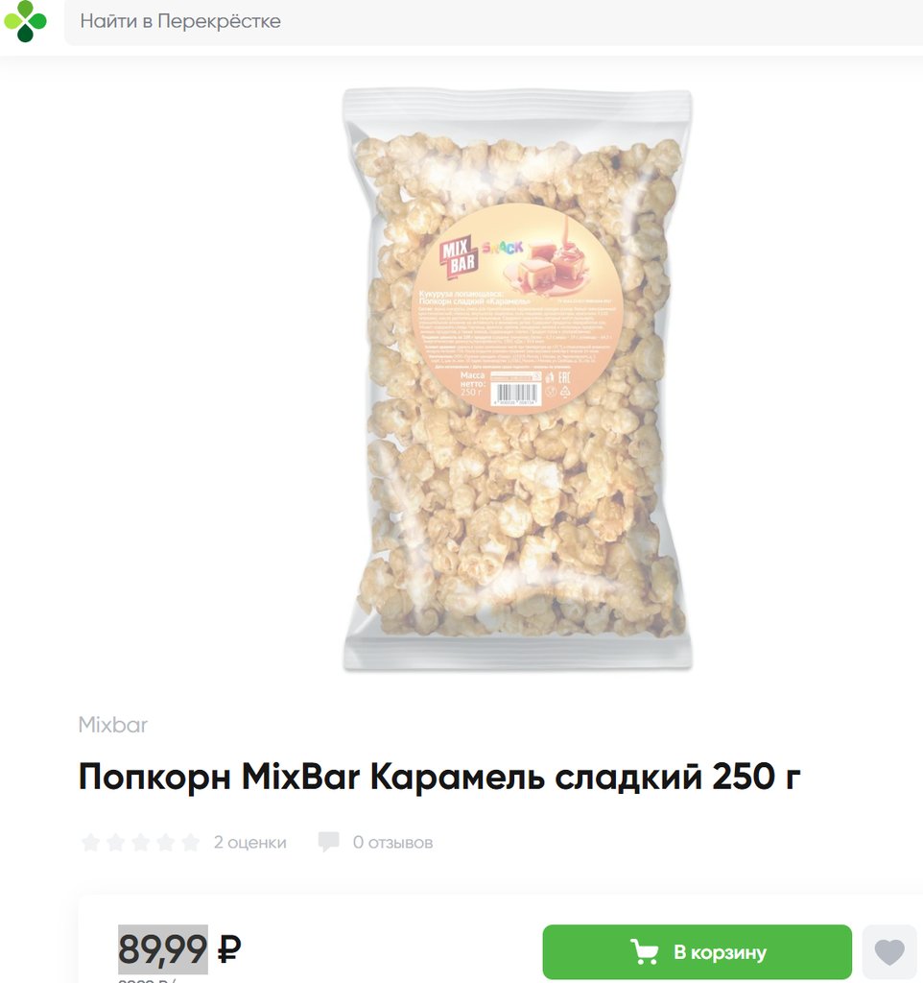Screen dimensions: 923x983
Task: Open the '0 отзывов' reviews link
Action: click(392, 843)
